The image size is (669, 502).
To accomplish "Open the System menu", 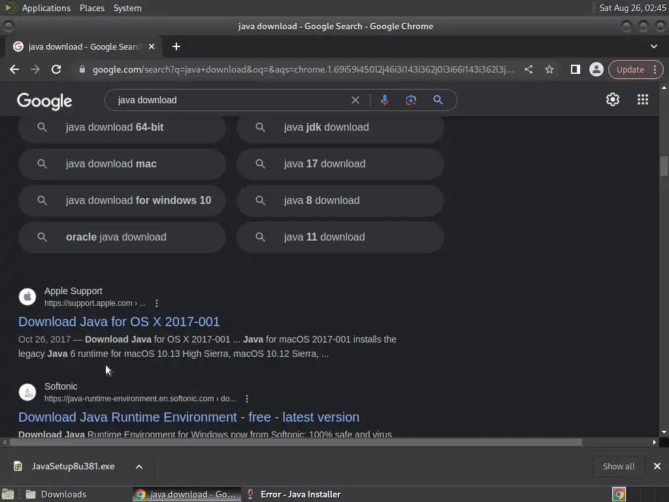I will tap(127, 8).
